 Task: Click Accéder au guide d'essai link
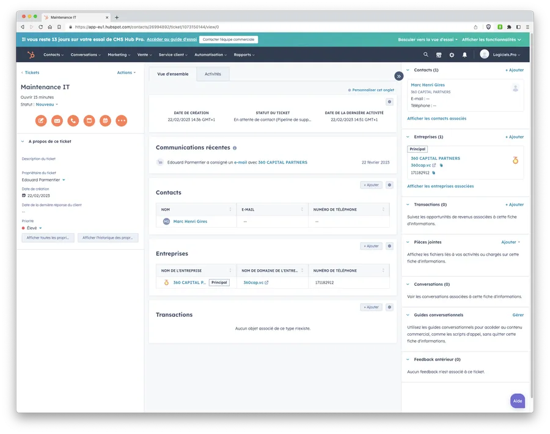(172, 40)
